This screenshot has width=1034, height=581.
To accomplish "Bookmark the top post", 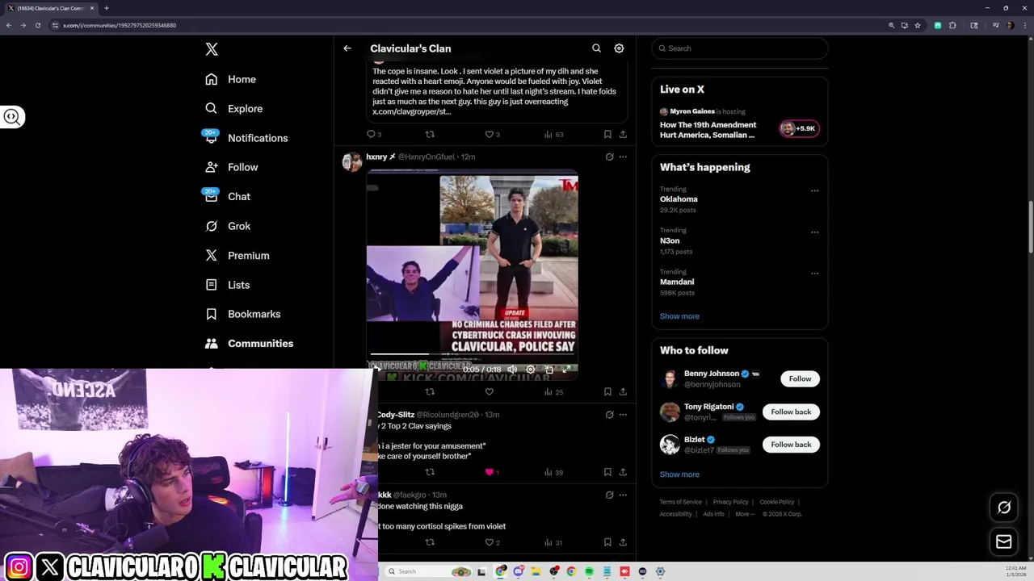I will [x=607, y=134].
